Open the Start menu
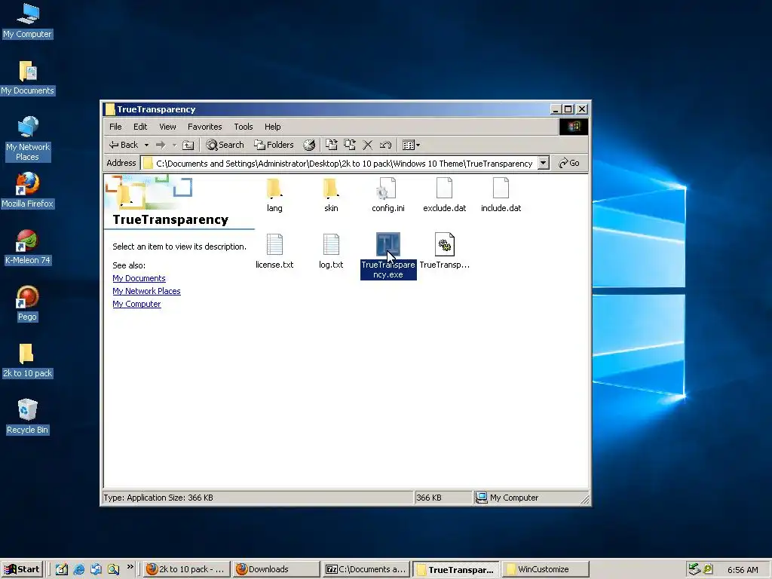Image resolution: width=772 pixels, height=579 pixels. pos(22,569)
